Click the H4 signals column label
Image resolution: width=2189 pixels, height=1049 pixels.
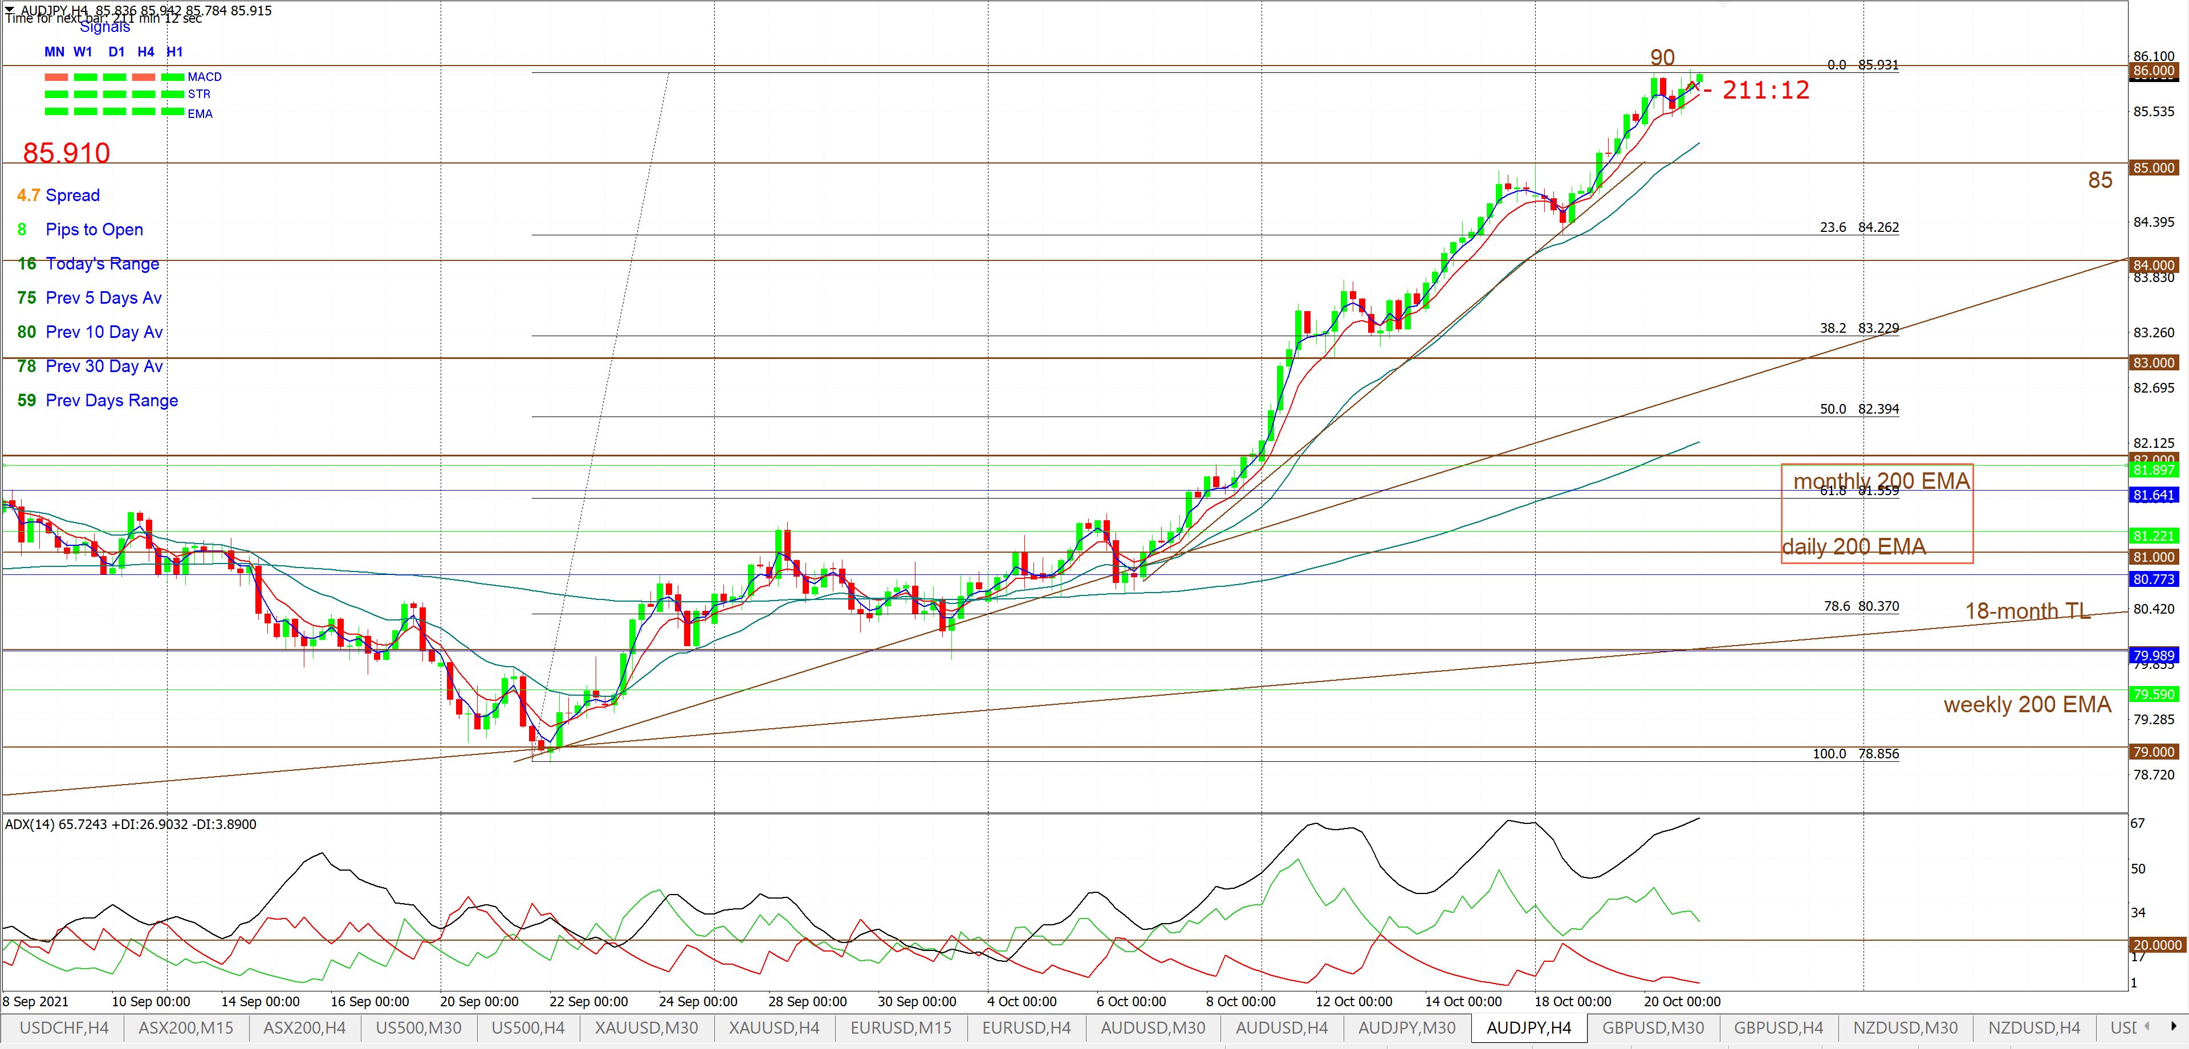tap(146, 52)
